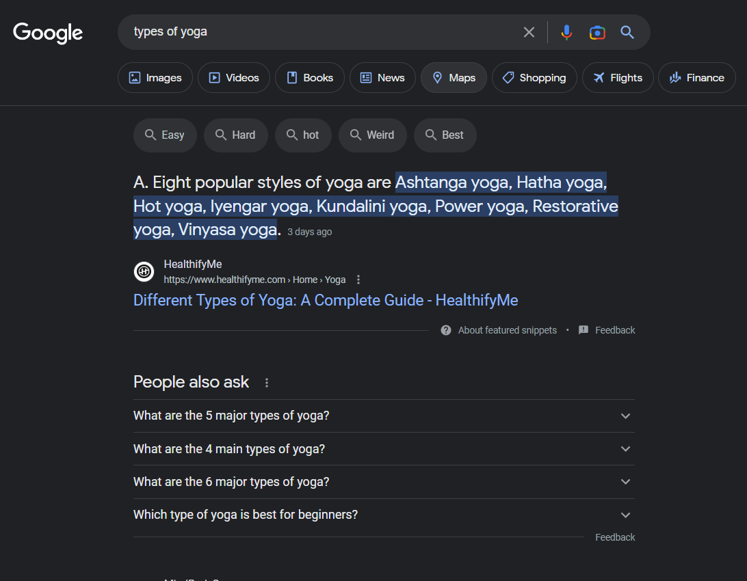
Task: Expand 'What are the 6 major types of yoga?'
Action: point(384,482)
